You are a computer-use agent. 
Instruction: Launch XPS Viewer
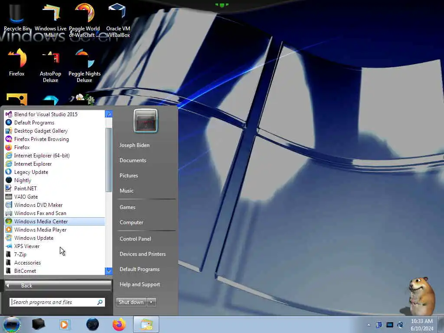55,246
